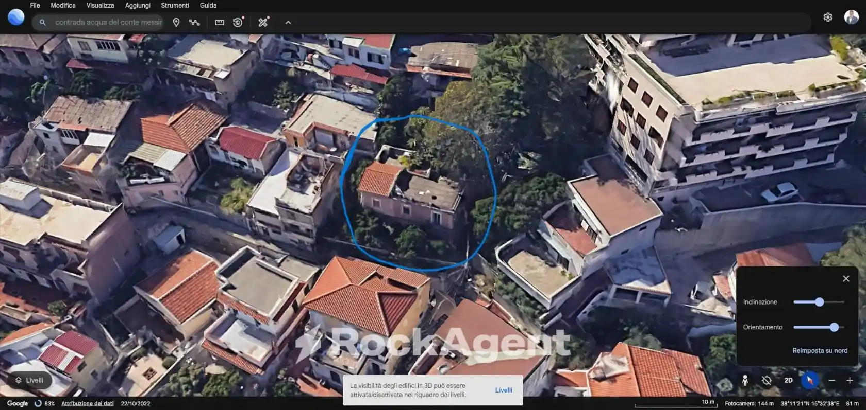866x410 pixels.
Task: Click the compass button
Action: 809,380
